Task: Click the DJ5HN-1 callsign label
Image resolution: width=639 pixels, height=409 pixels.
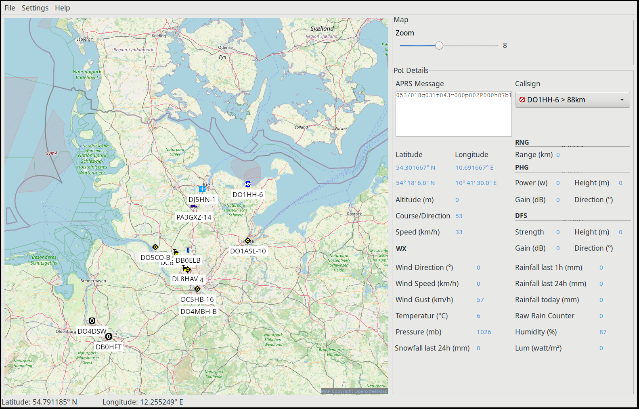Action: point(202,199)
